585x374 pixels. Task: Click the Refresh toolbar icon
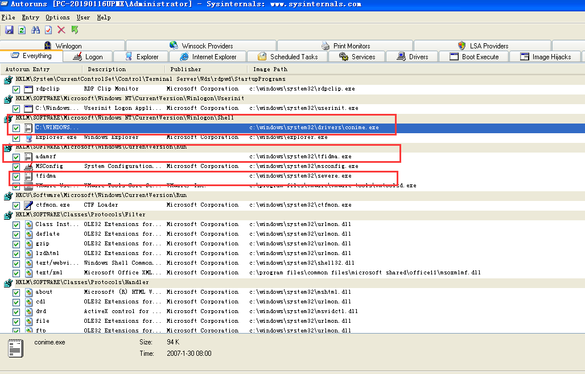(x=22, y=30)
